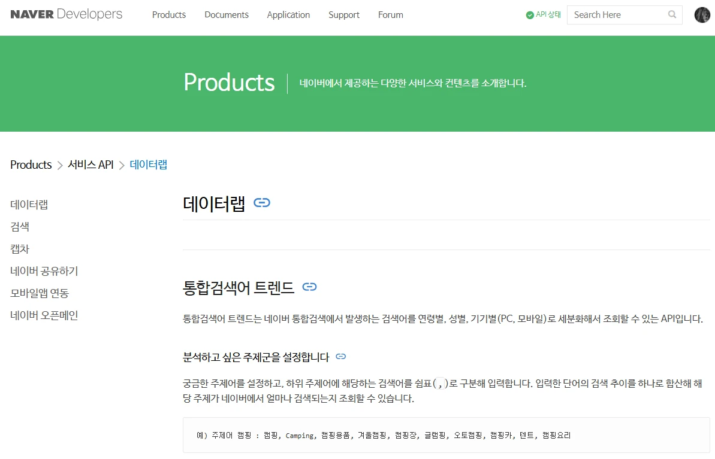Viewport: 715px width, 459px height.
Task: Click the 서비스 API breadcrumb link
Action: click(x=90, y=165)
